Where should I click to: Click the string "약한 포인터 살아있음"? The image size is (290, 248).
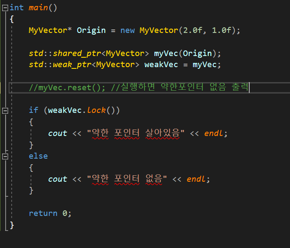pos(136,133)
